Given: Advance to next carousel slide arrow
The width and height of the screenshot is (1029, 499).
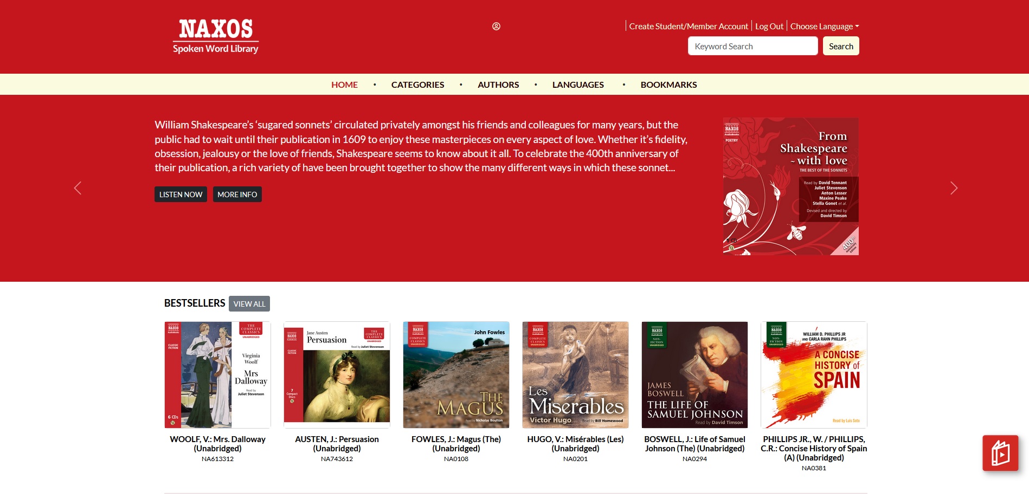Looking at the screenshot, I should tap(954, 188).
